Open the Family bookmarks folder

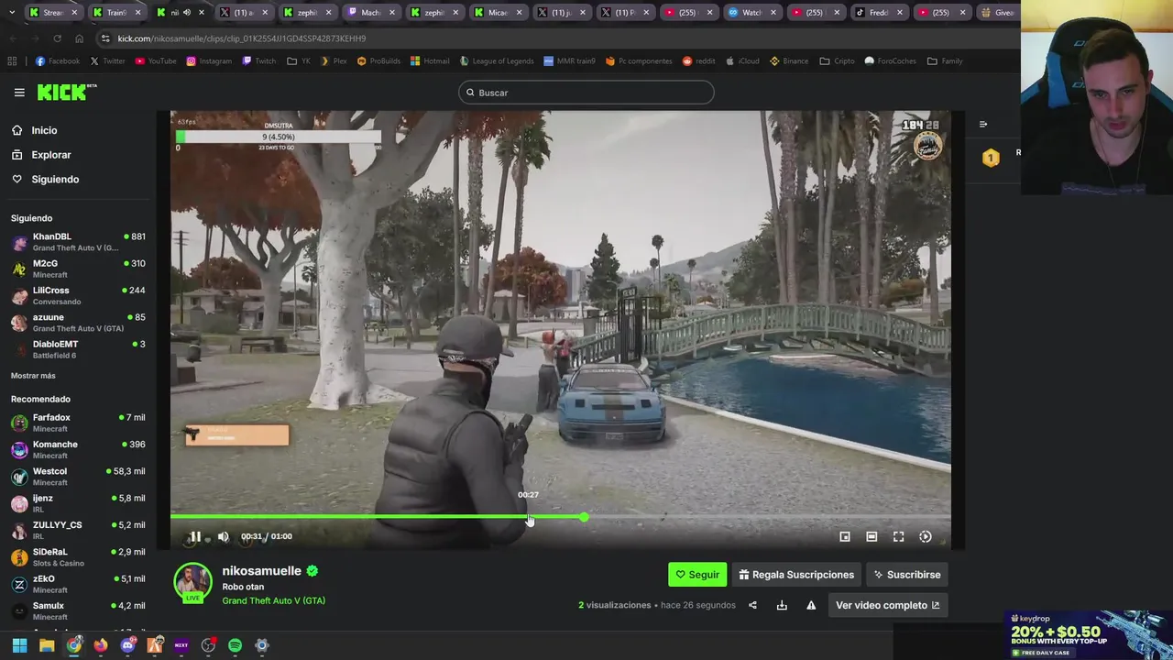tap(945, 61)
